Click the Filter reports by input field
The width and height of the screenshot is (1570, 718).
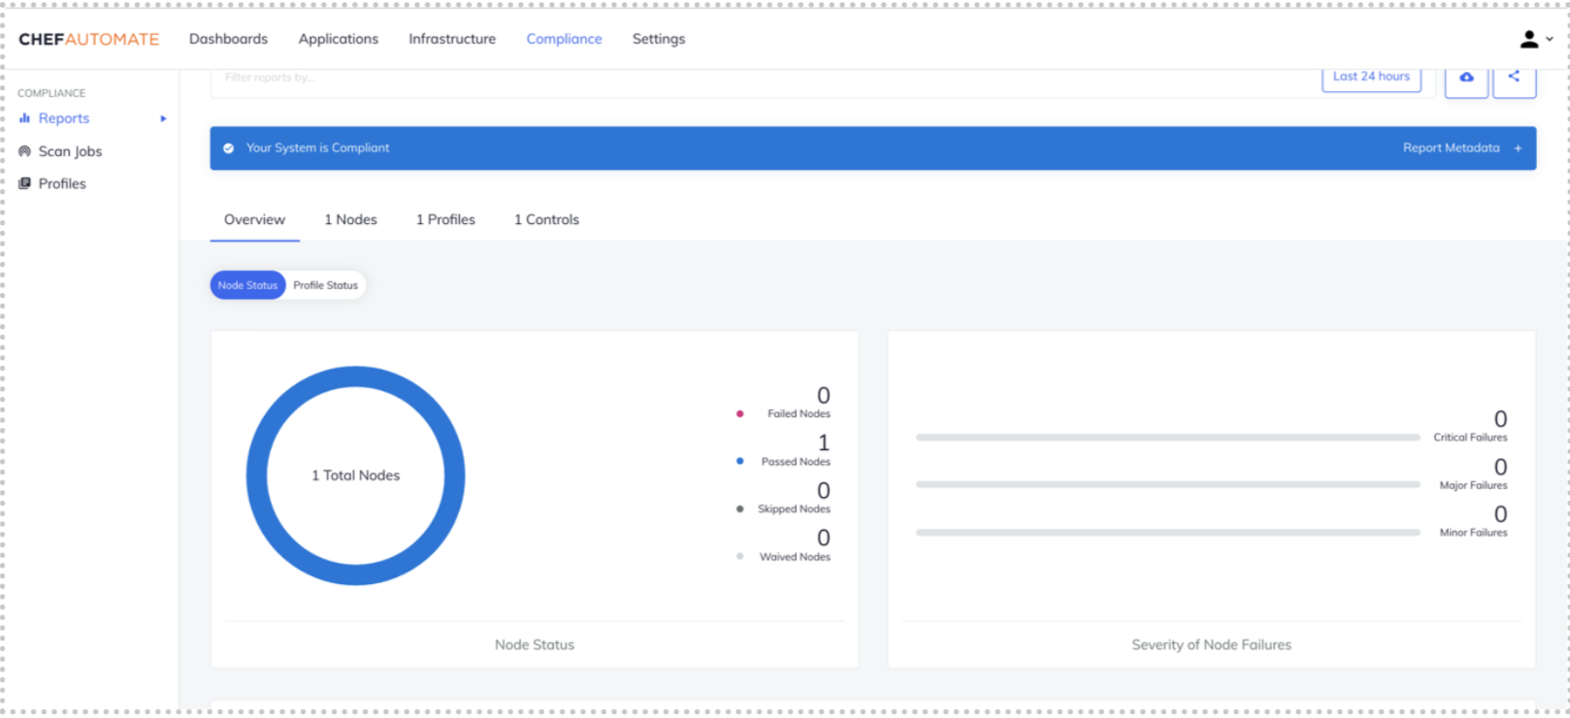click(757, 79)
